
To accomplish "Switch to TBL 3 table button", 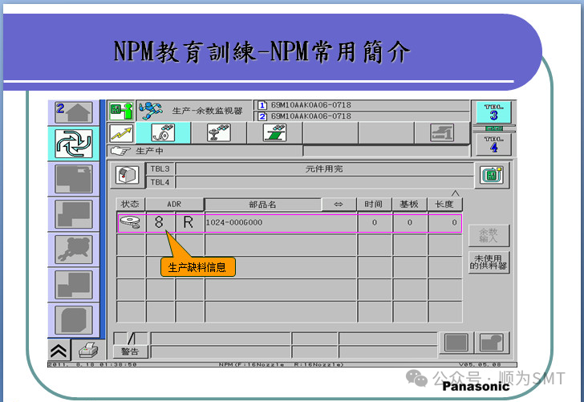I will (493, 112).
